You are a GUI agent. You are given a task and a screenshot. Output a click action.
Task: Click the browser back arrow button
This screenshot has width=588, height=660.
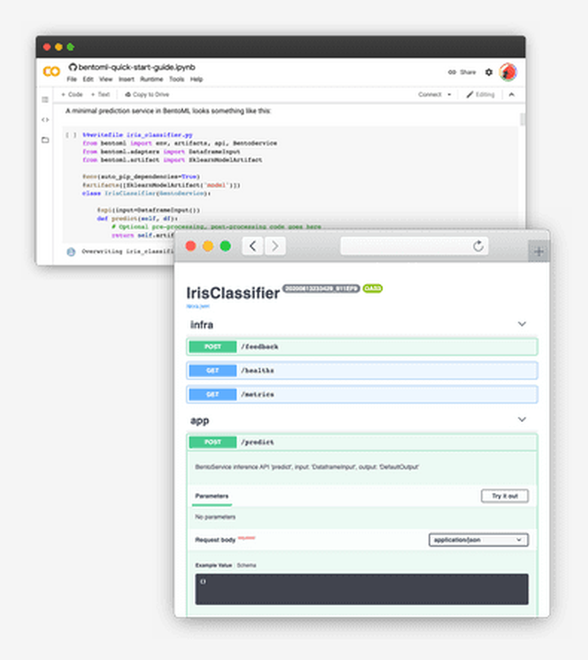click(253, 246)
